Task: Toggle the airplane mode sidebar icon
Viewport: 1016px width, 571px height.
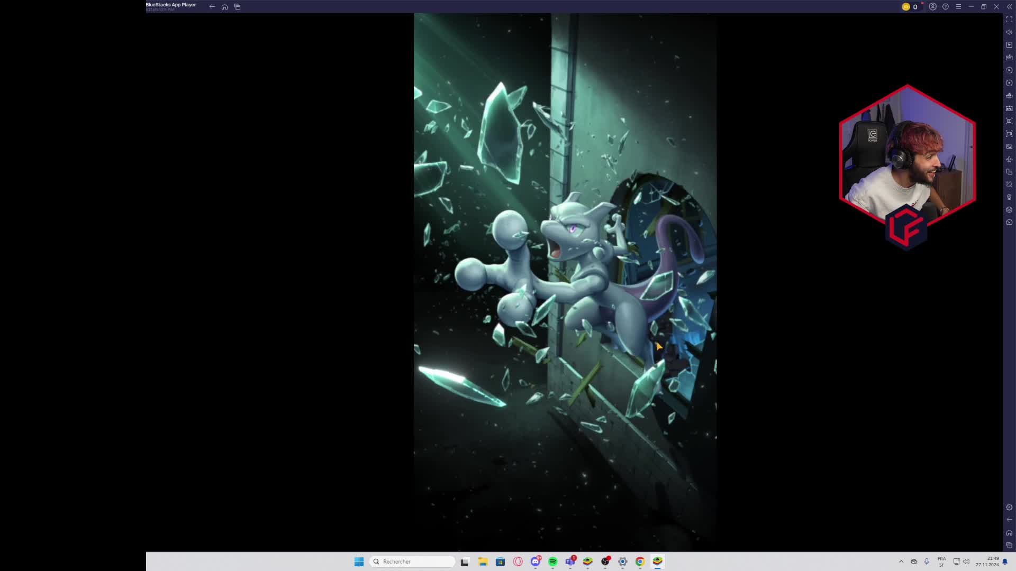Action: click(1009, 159)
